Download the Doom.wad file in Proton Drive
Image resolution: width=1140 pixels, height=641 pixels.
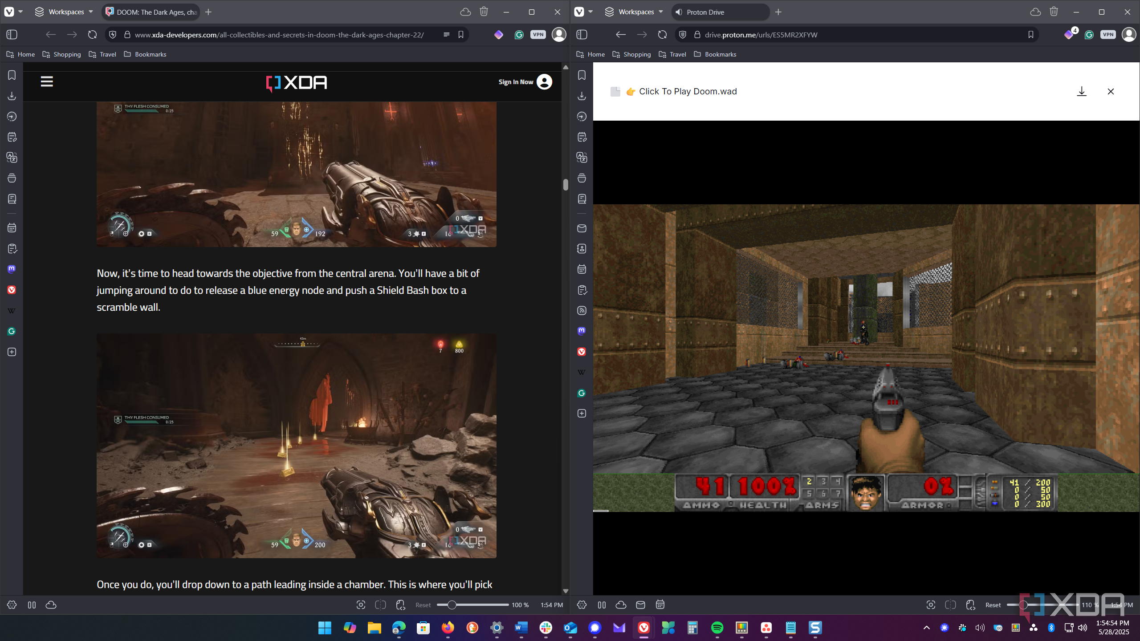point(1082,92)
